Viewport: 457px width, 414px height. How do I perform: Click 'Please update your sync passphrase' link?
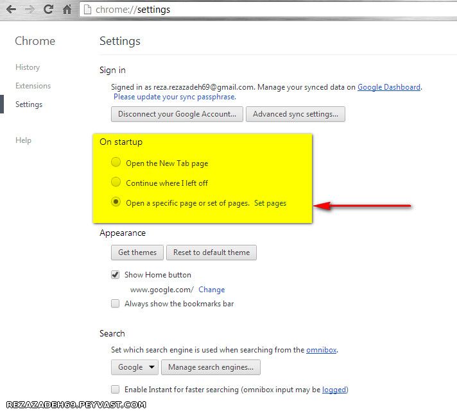[x=175, y=97]
